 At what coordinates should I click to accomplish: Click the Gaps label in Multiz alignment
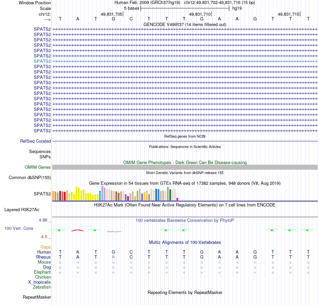click(46, 247)
